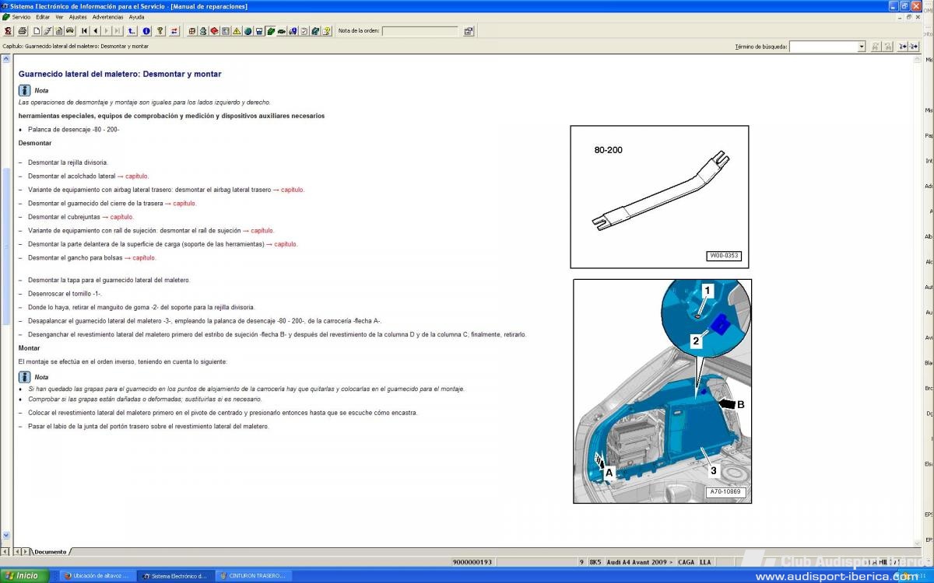
Task: Click the car icon next to the document icons
Action: tap(70, 31)
